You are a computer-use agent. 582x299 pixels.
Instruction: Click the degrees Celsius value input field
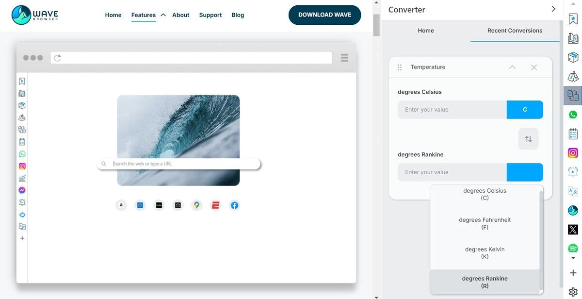click(452, 110)
